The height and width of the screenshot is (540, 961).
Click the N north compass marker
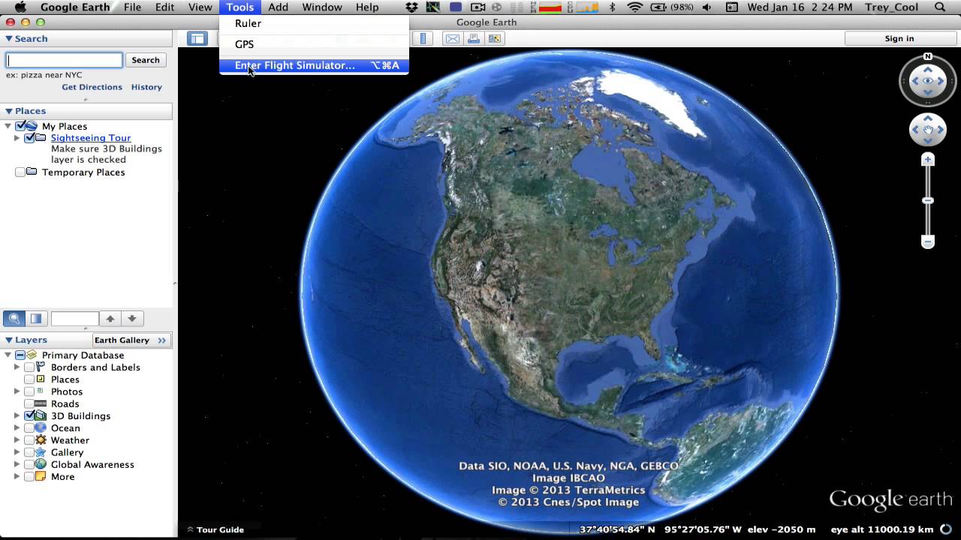(928, 57)
